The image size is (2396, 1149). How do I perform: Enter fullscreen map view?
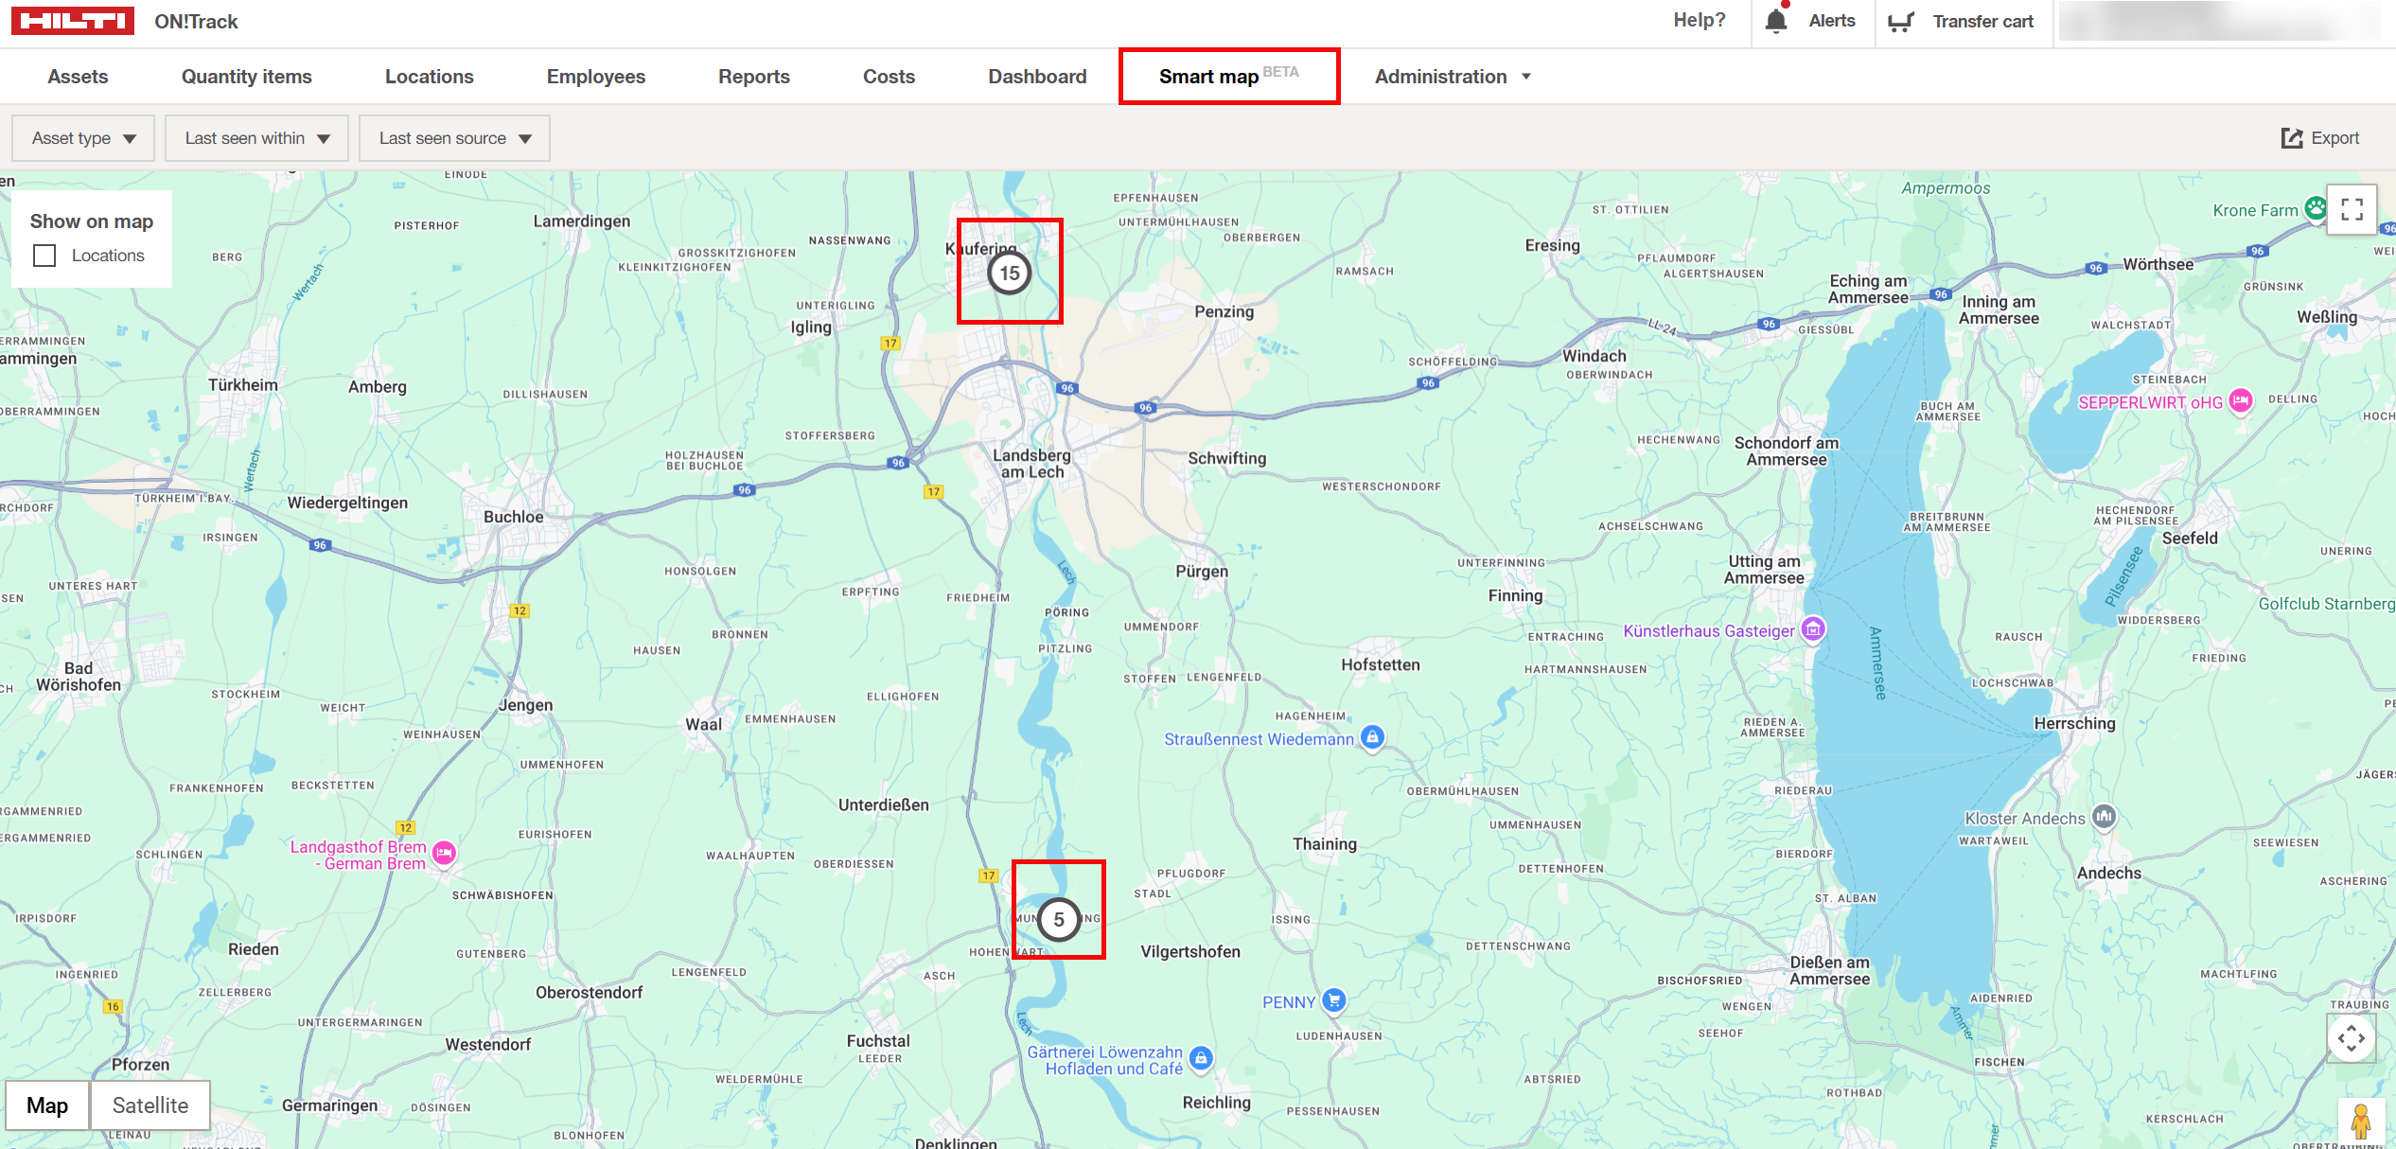(2353, 210)
